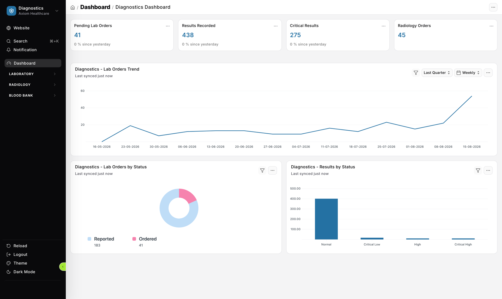Click the Diagnostics app logo icon
The height and width of the screenshot is (299, 502).
coord(11,11)
